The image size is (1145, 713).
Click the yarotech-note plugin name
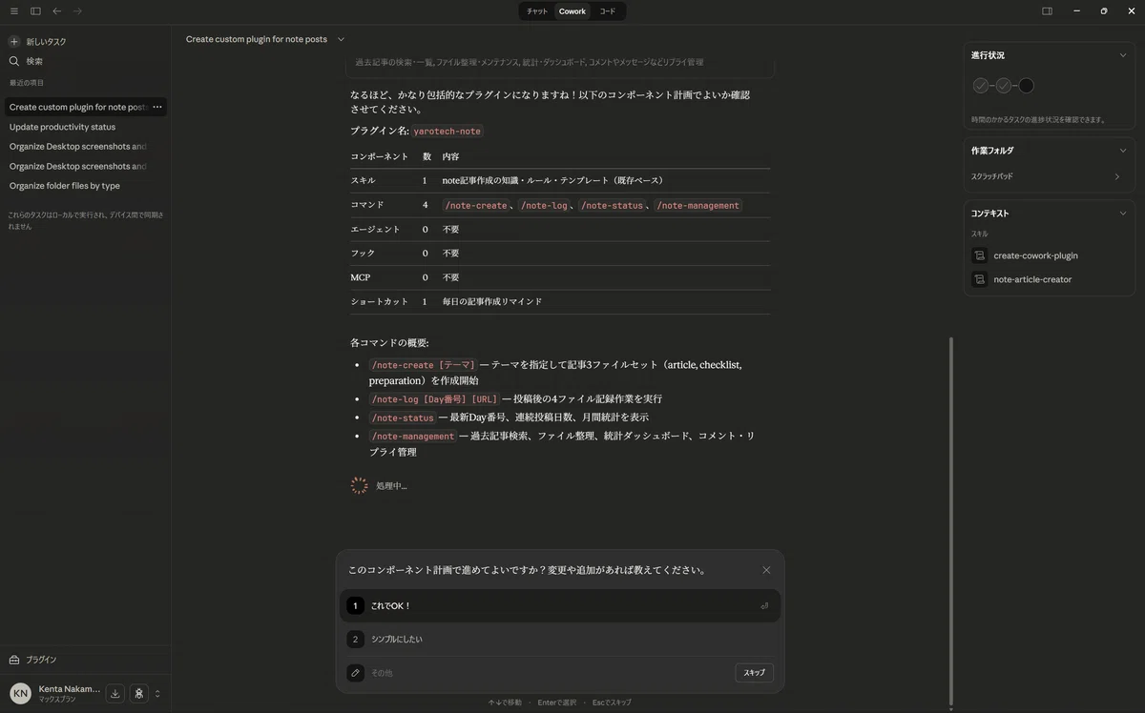(x=448, y=131)
